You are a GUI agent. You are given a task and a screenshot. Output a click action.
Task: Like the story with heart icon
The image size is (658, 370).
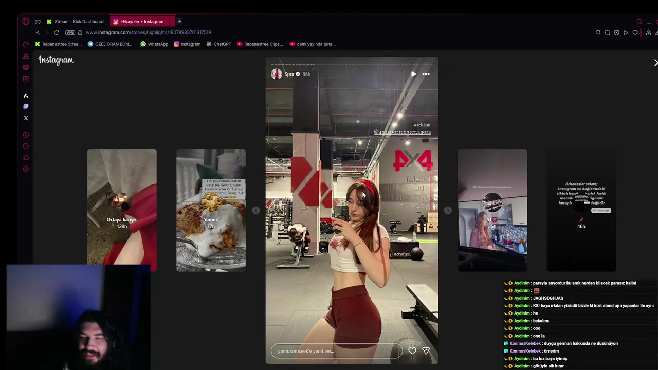pyautogui.click(x=412, y=351)
